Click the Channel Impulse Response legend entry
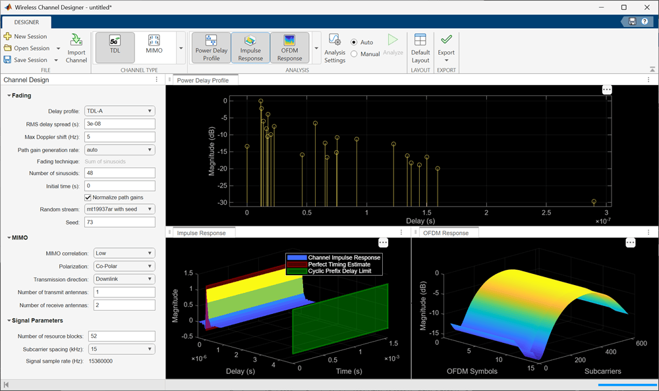659x391 pixels. click(x=334, y=257)
